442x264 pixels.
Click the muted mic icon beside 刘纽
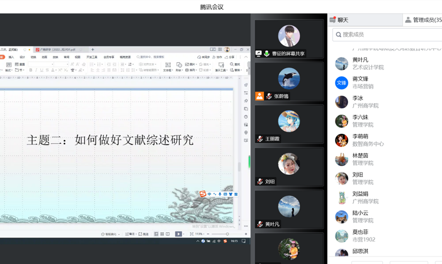pos(260,182)
